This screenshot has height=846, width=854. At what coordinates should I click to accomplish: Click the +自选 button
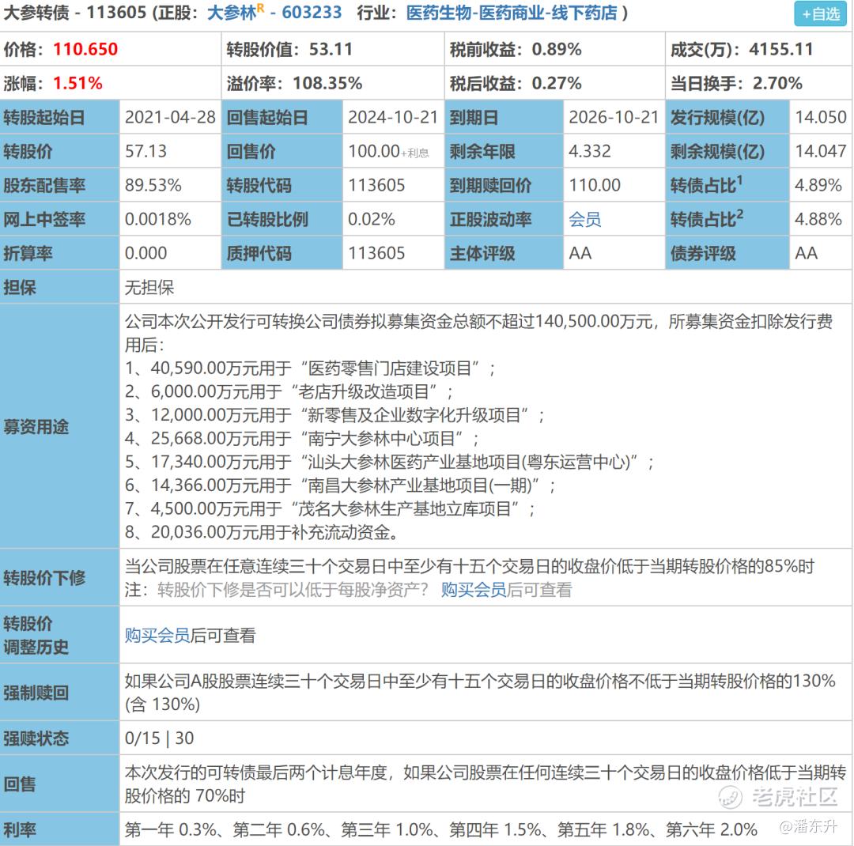click(x=820, y=14)
